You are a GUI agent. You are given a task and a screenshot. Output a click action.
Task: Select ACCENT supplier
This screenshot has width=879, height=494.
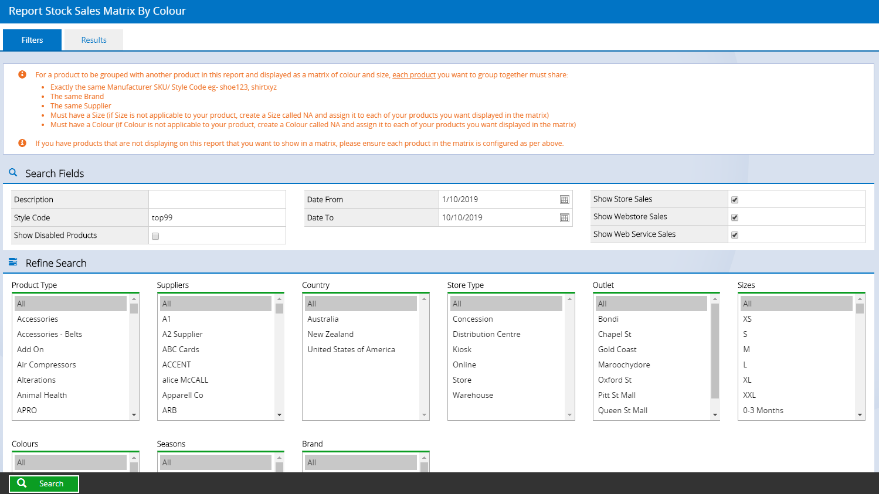coord(215,364)
